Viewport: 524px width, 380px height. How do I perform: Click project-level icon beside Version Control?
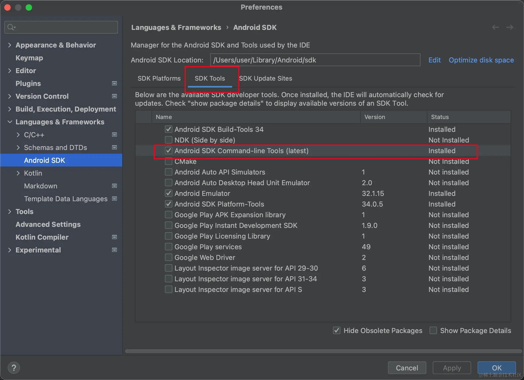(x=114, y=96)
